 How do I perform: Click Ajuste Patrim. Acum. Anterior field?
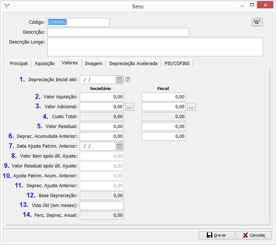pos(102,176)
